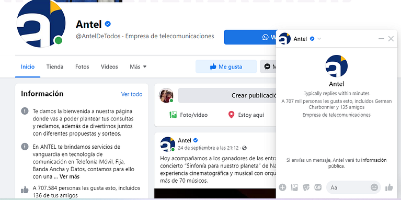Open the emoji picker in message field
Image resolution: width=401 pixels, height=200 pixels.
(374, 187)
